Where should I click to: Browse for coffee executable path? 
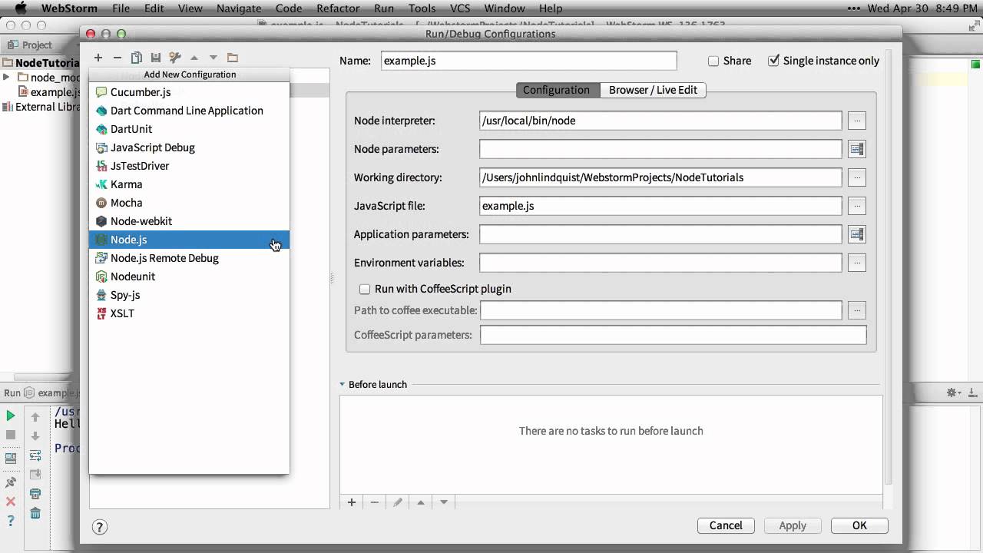click(857, 310)
